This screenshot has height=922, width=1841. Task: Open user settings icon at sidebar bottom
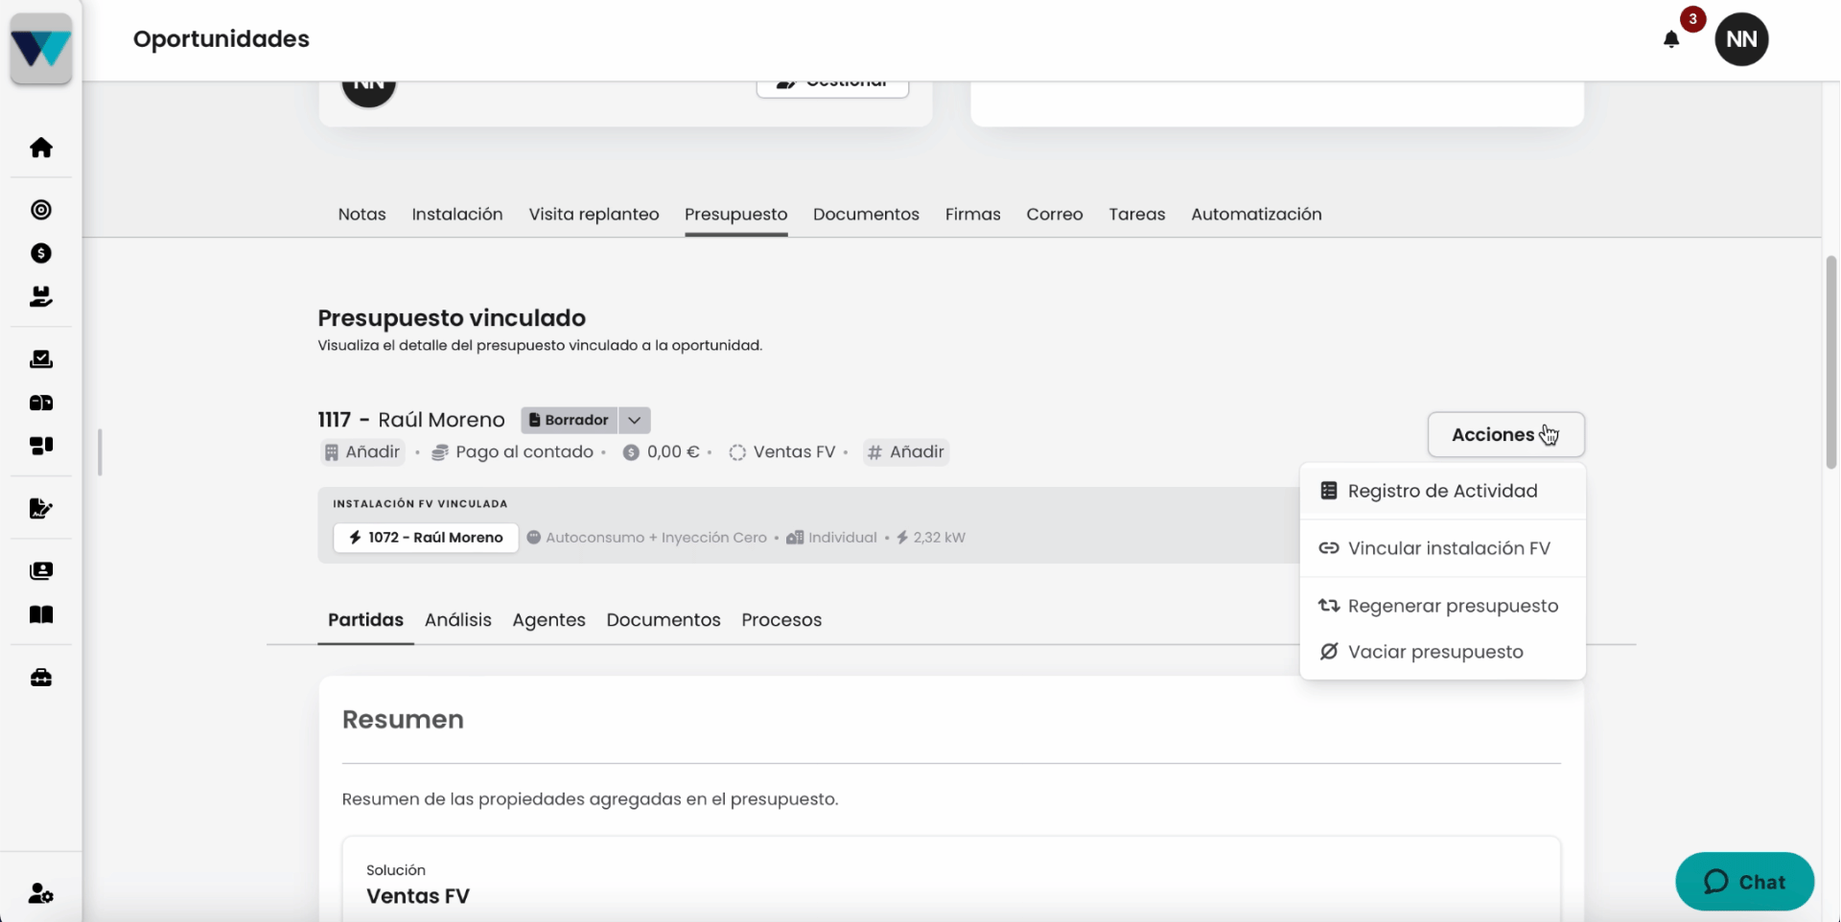pyautogui.click(x=41, y=893)
